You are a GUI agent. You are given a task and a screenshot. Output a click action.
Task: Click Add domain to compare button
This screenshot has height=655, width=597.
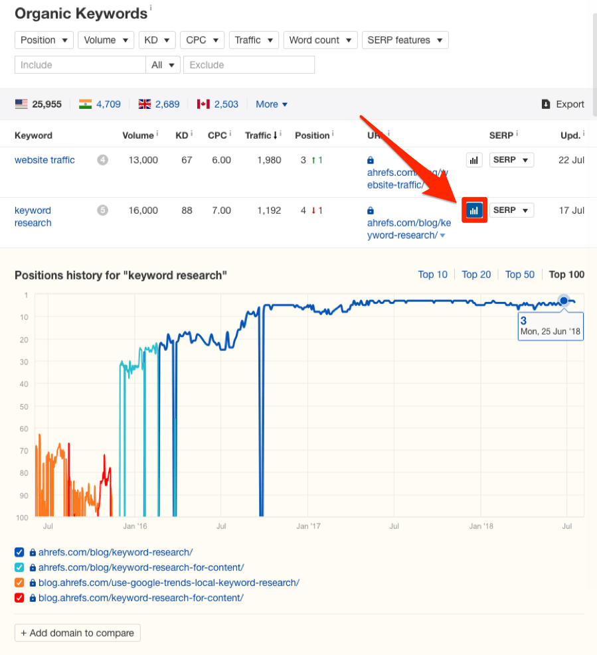tap(77, 633)
